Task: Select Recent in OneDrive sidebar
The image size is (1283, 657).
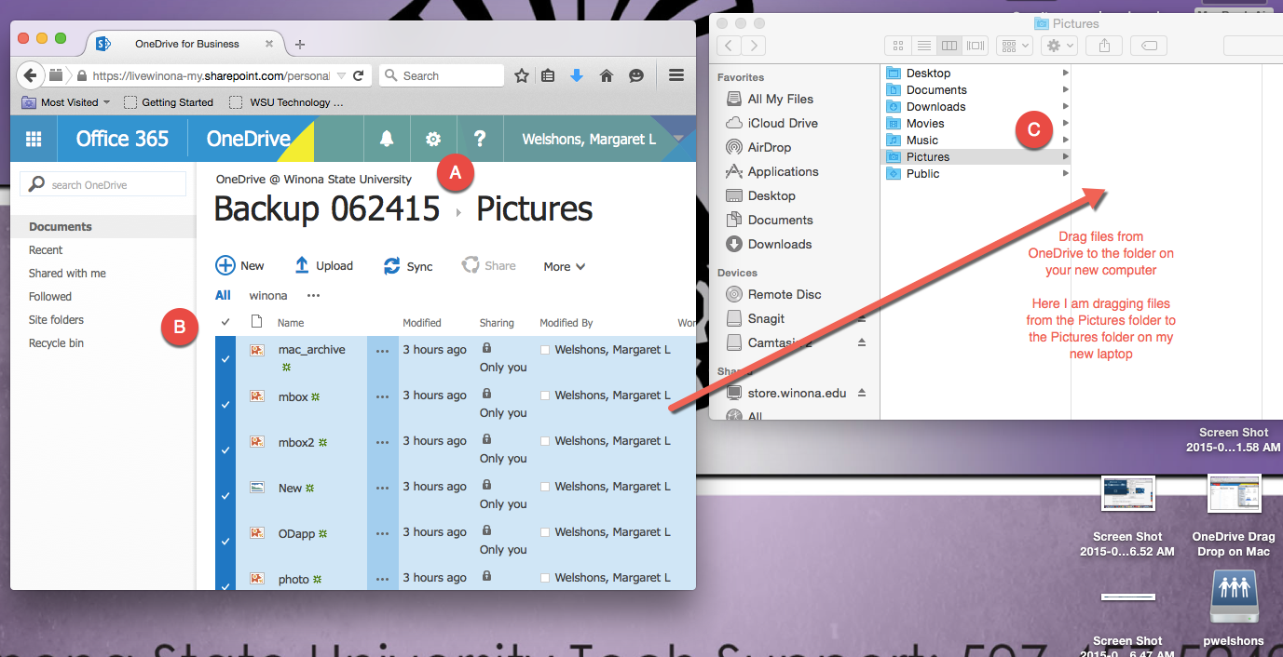Action: (46, 249)
